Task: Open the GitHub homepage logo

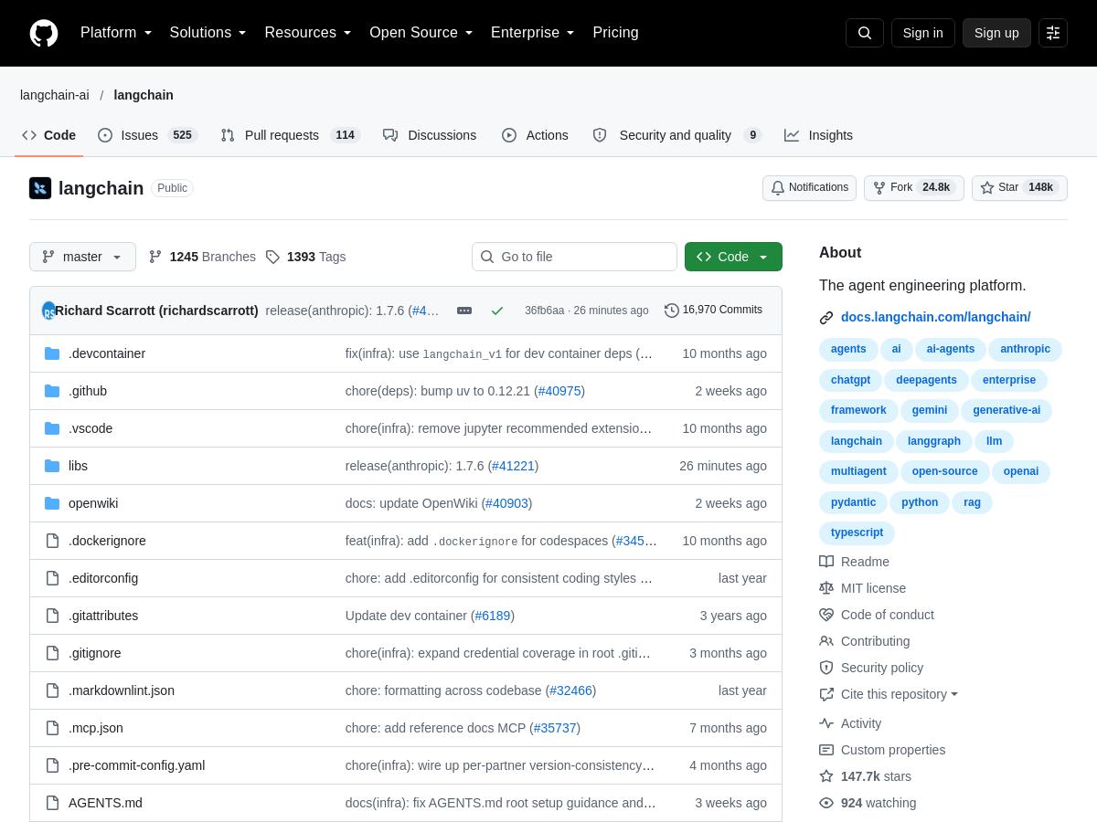Action: point(44,33)
